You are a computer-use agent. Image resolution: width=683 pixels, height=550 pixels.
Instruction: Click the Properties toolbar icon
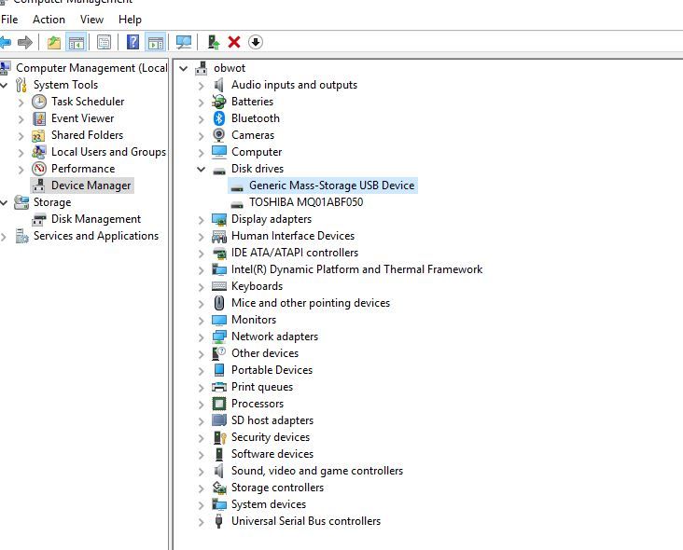(x=104, y=42)
